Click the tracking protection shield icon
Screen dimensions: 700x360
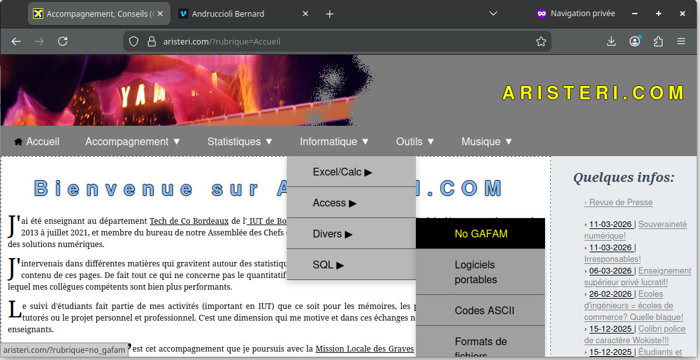tap(134, 41)
